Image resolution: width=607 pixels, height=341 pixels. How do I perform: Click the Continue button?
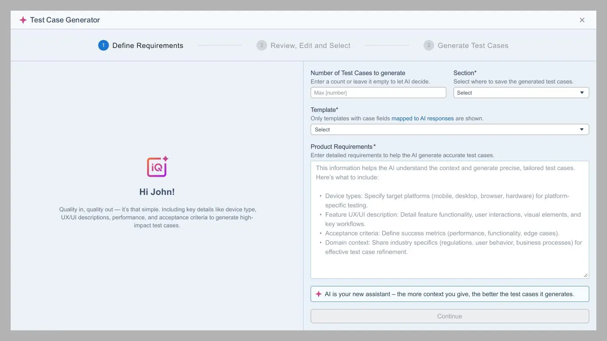(450, 316)
